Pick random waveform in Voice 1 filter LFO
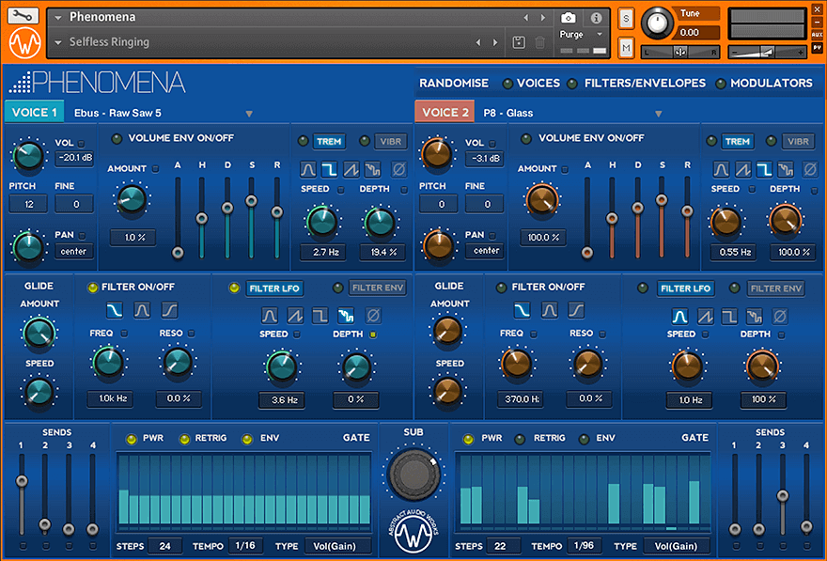 (x=347, y=315)
